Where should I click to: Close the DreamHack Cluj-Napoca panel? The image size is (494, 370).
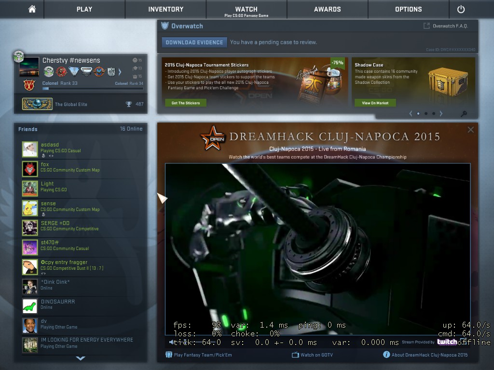point(470,130)
